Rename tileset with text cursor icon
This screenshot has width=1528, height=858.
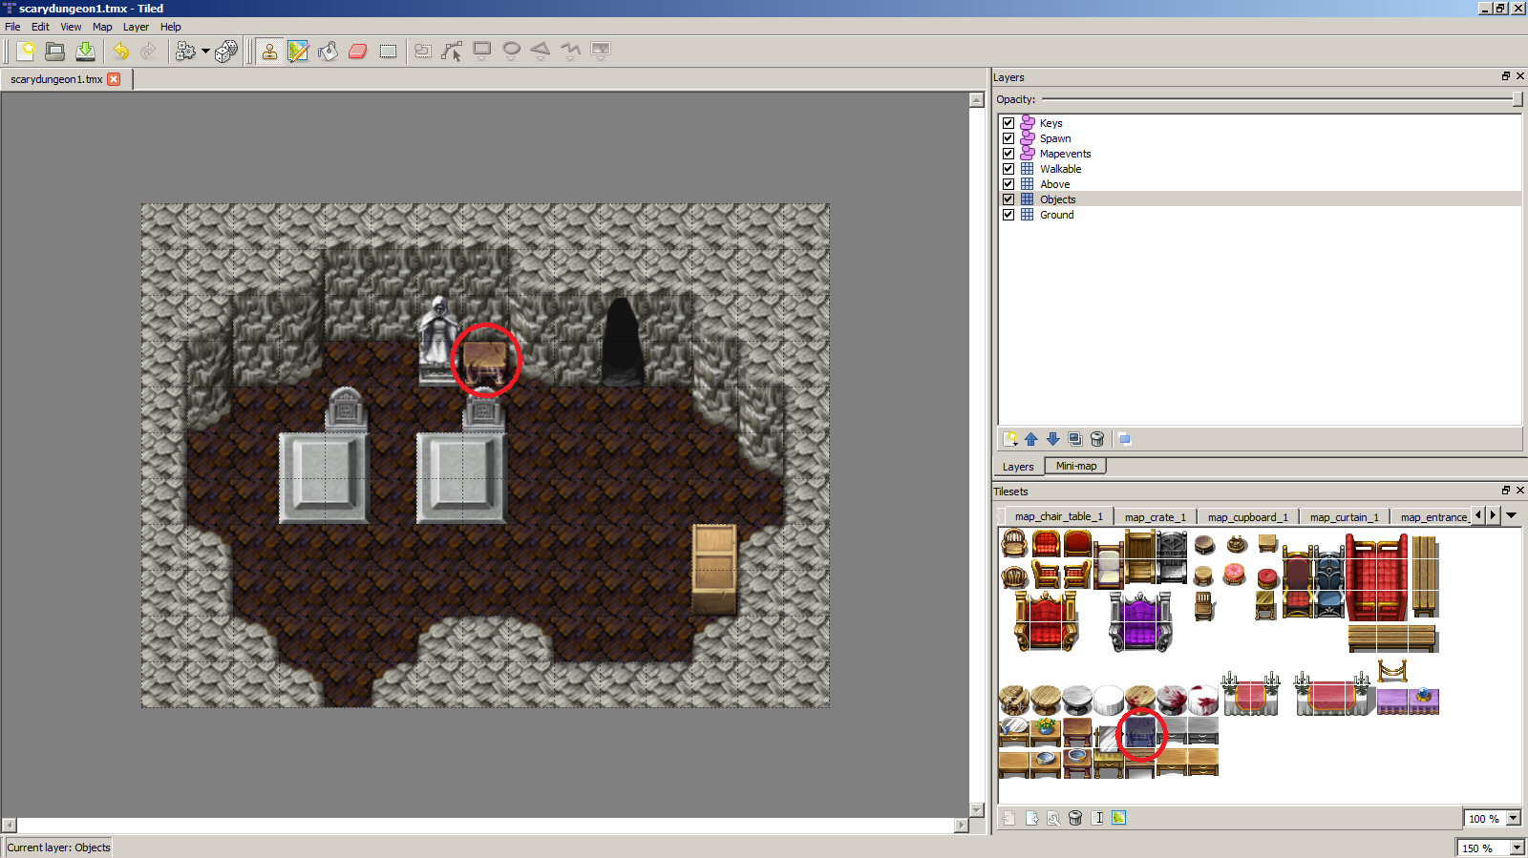click(1097, 818)
